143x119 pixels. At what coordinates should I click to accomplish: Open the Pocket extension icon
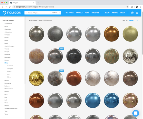pos(132,7)
